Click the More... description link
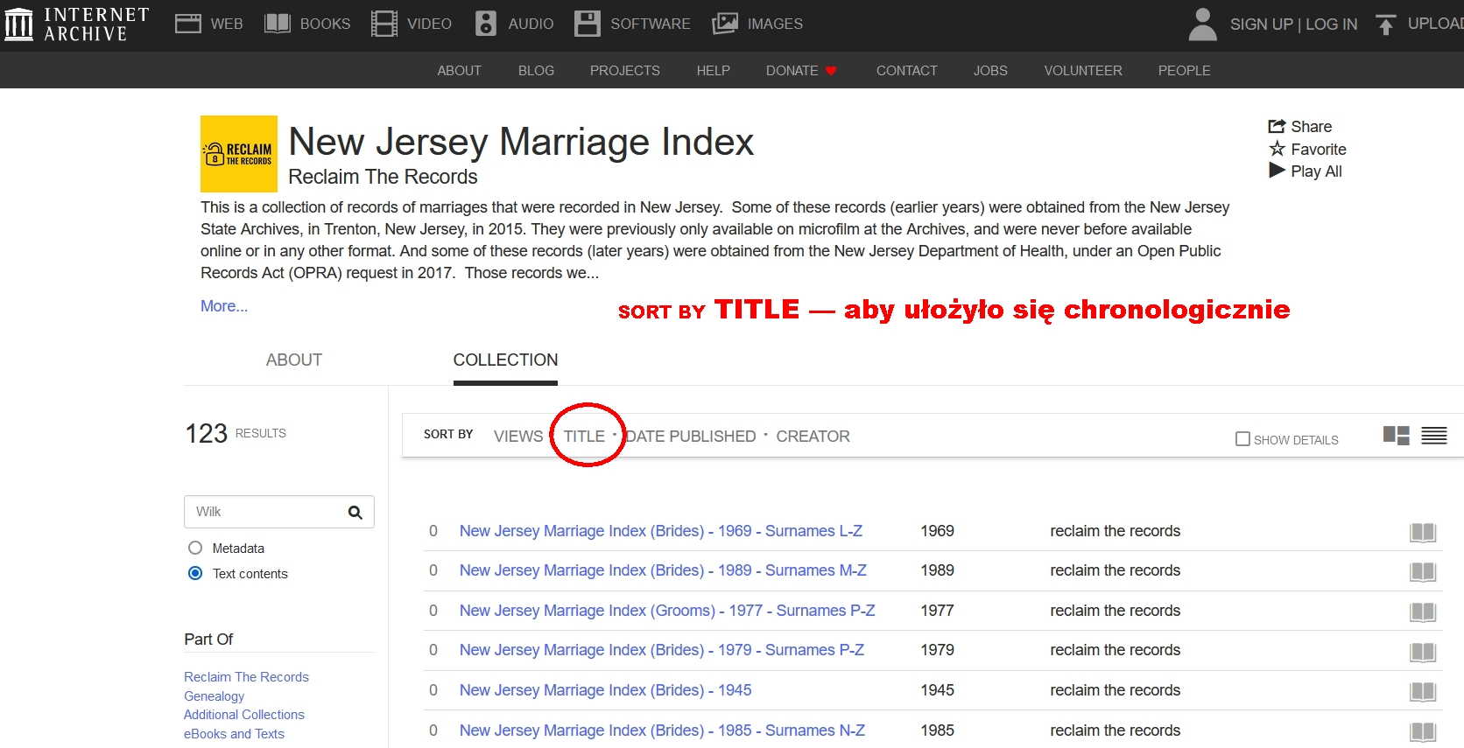 pyautogui.click(x=224, y=306)
